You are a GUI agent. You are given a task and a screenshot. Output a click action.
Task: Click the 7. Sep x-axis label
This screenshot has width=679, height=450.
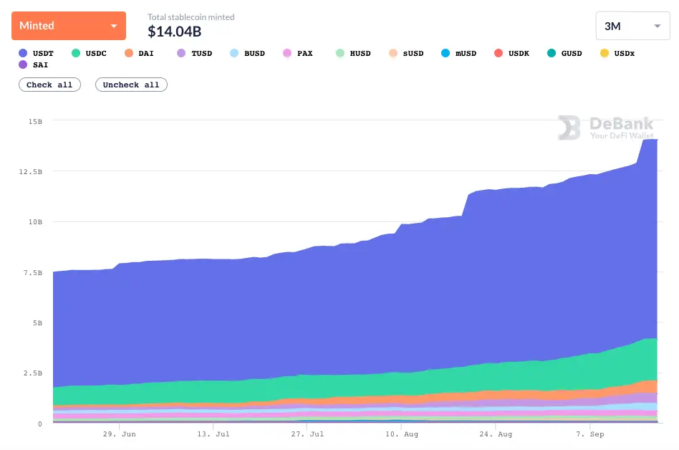(x=589, y=434)
